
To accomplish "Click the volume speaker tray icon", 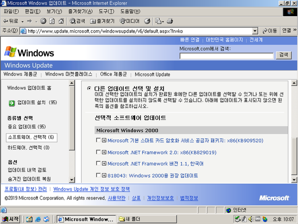I will coord(251,219).
